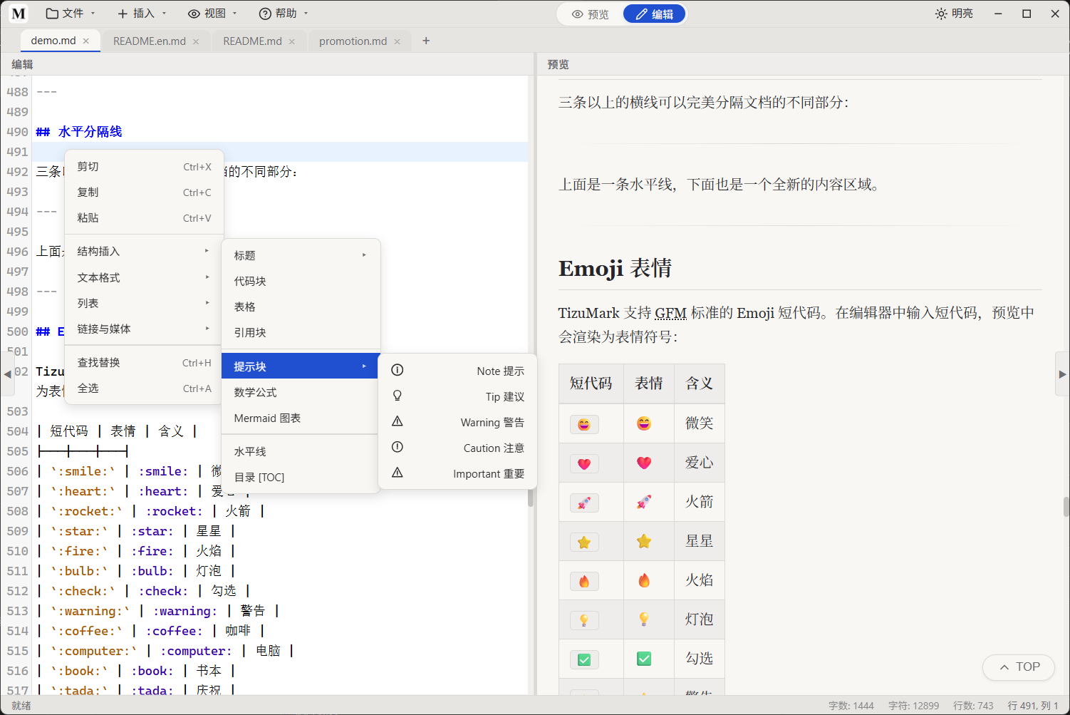Close the demo.md tab
The image size is (1070, 715).
(x=86, y=41)
